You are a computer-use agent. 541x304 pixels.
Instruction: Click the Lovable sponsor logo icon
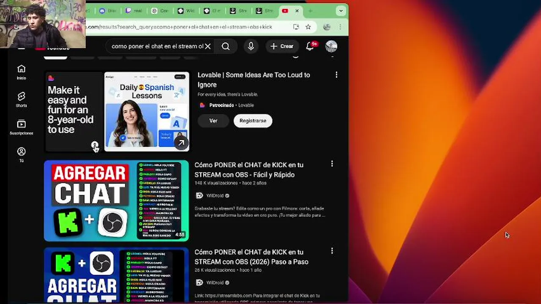[x=202, y=105]
